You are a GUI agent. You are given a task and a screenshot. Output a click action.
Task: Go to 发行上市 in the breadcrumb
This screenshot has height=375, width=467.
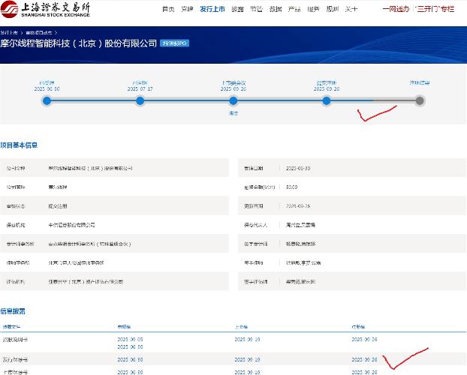point(9,32)
